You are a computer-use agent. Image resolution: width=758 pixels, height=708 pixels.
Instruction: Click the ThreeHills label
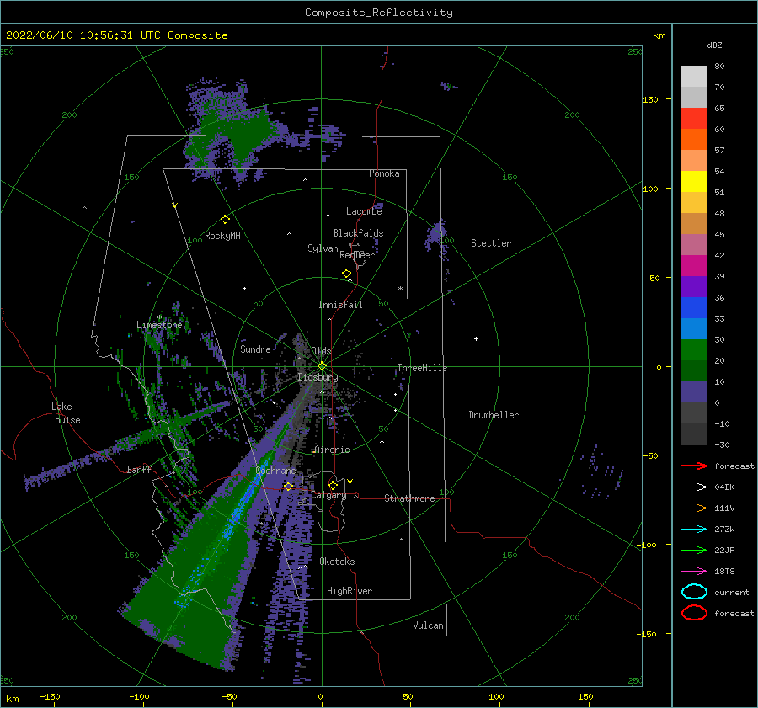pos(423,368)
